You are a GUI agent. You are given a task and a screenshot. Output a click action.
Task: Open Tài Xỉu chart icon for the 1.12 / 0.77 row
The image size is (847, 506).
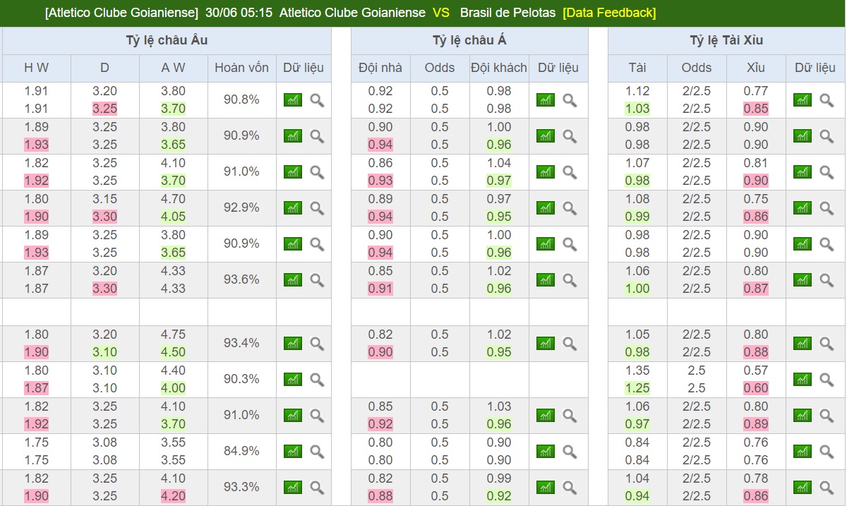803,100
